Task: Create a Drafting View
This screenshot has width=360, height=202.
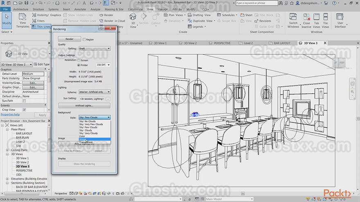Action: 199,15
